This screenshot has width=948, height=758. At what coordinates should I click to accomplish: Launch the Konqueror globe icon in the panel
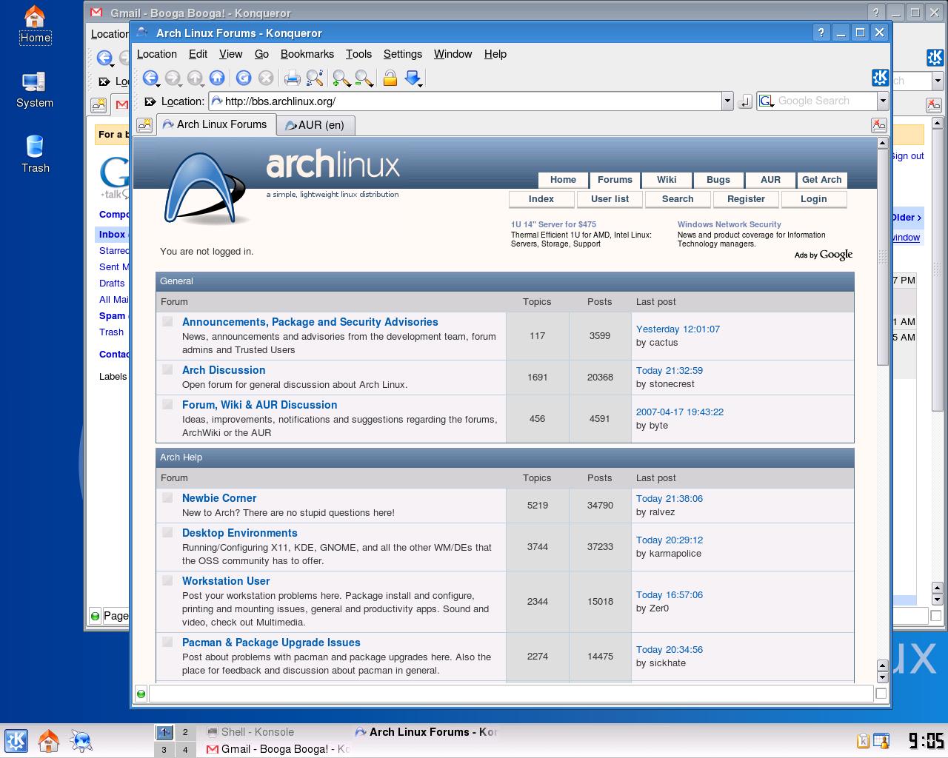coord(81,740)
